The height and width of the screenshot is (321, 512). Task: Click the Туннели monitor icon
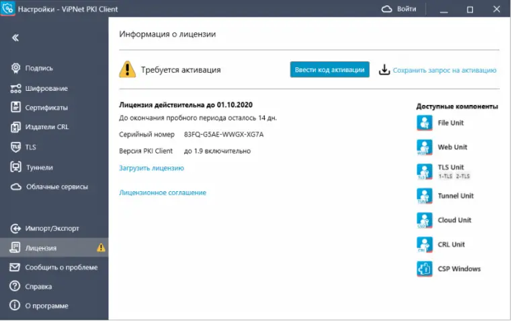click(15, 167)
